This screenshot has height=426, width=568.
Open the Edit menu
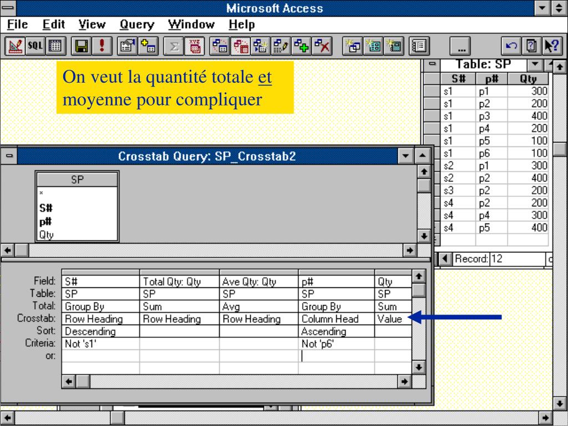[54, 24]
